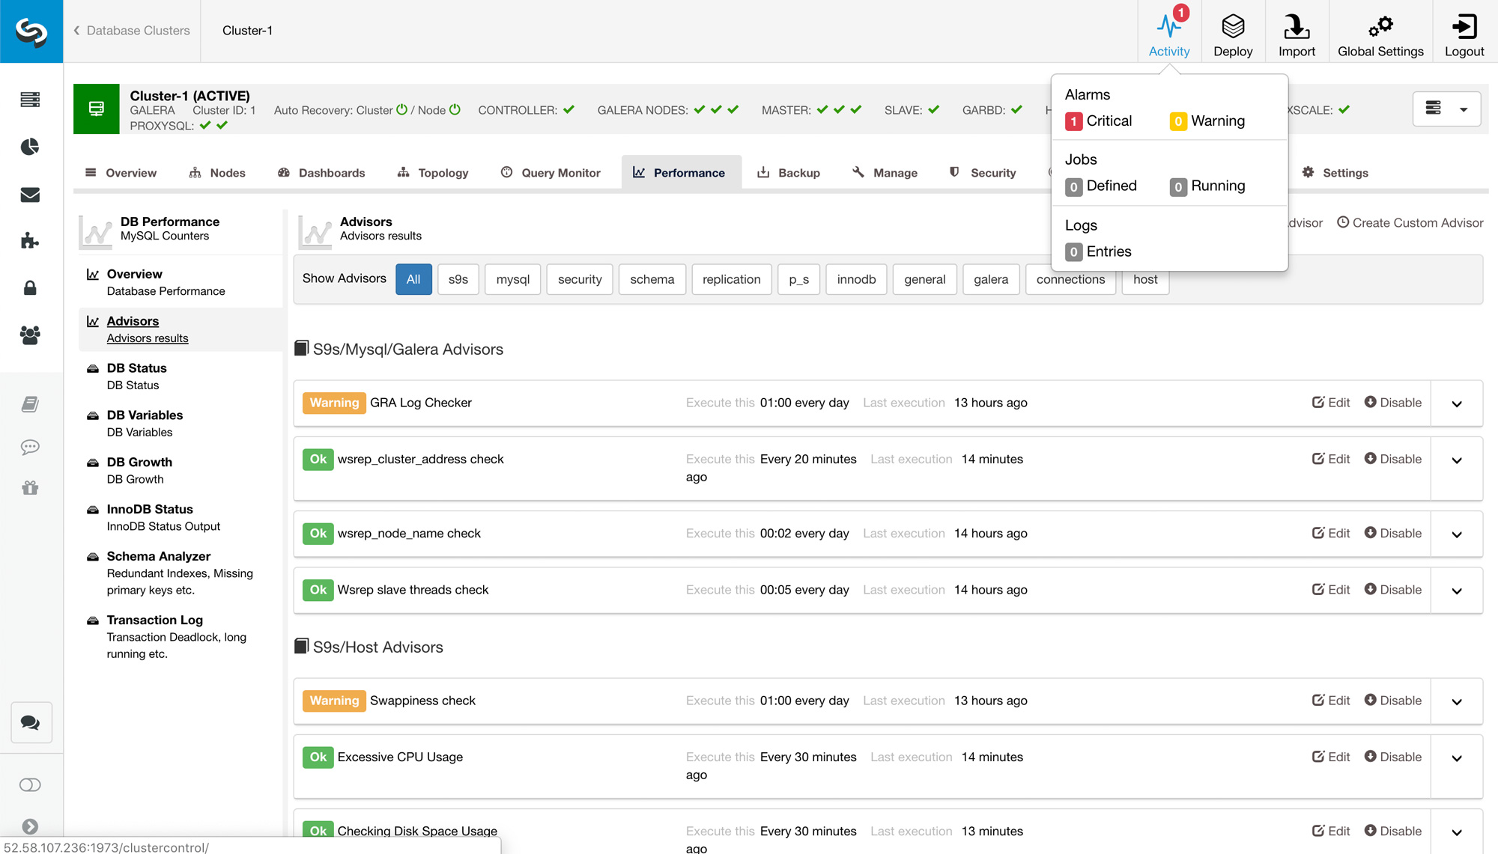Click the green Cluster-1 server icon
Screen dimensions: 1498x854
coord(97,109)
